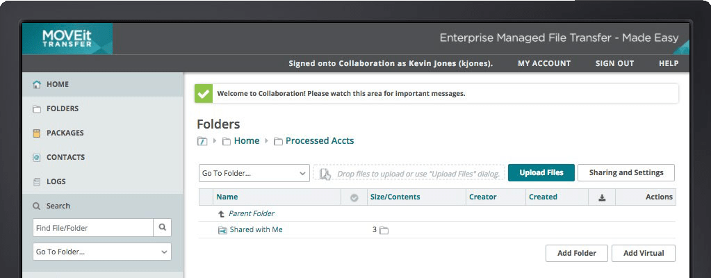Viewport: 711px width, 278px height.
Task: Click the checkmark column header icon
Action: pos(354,197)
